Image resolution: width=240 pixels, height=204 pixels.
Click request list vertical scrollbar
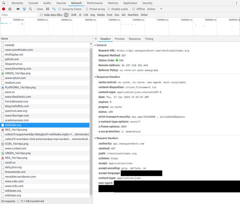[91, 121]
